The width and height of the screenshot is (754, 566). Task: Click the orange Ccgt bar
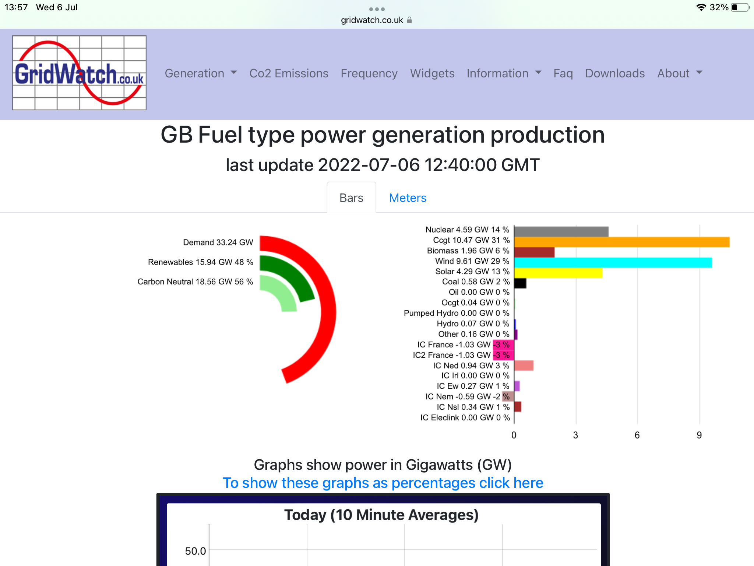click(621, 242)
